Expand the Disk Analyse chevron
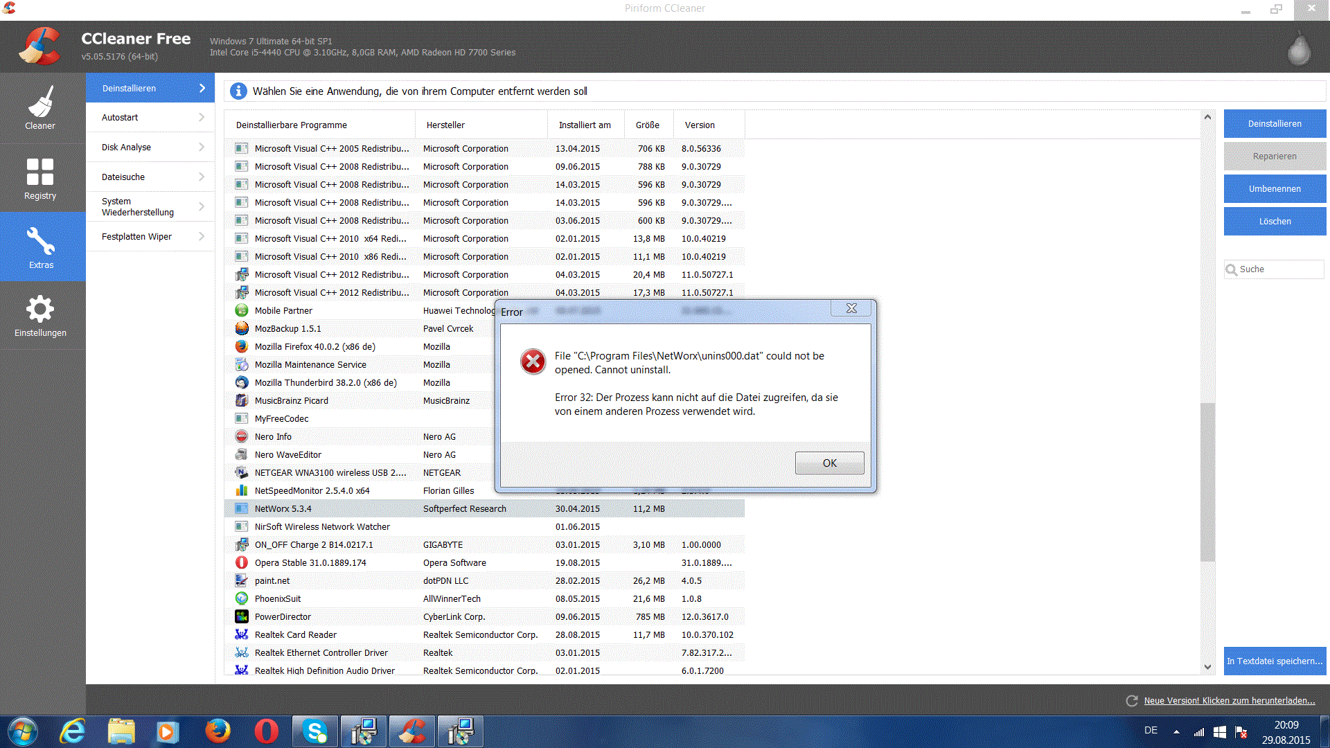1330x748 pixels. (x=202, y=148)
